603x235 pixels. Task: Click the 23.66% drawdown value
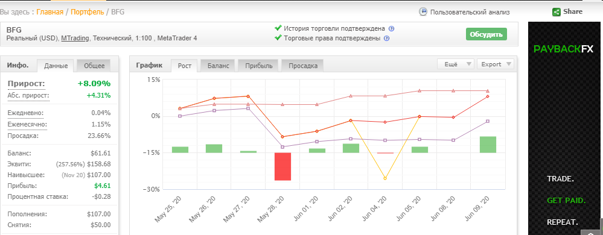click(99, 136)
